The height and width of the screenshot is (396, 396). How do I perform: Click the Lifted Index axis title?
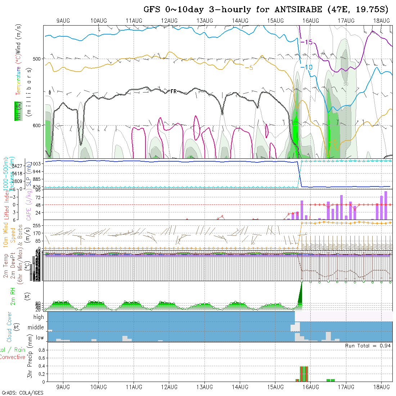coord(6,204)
